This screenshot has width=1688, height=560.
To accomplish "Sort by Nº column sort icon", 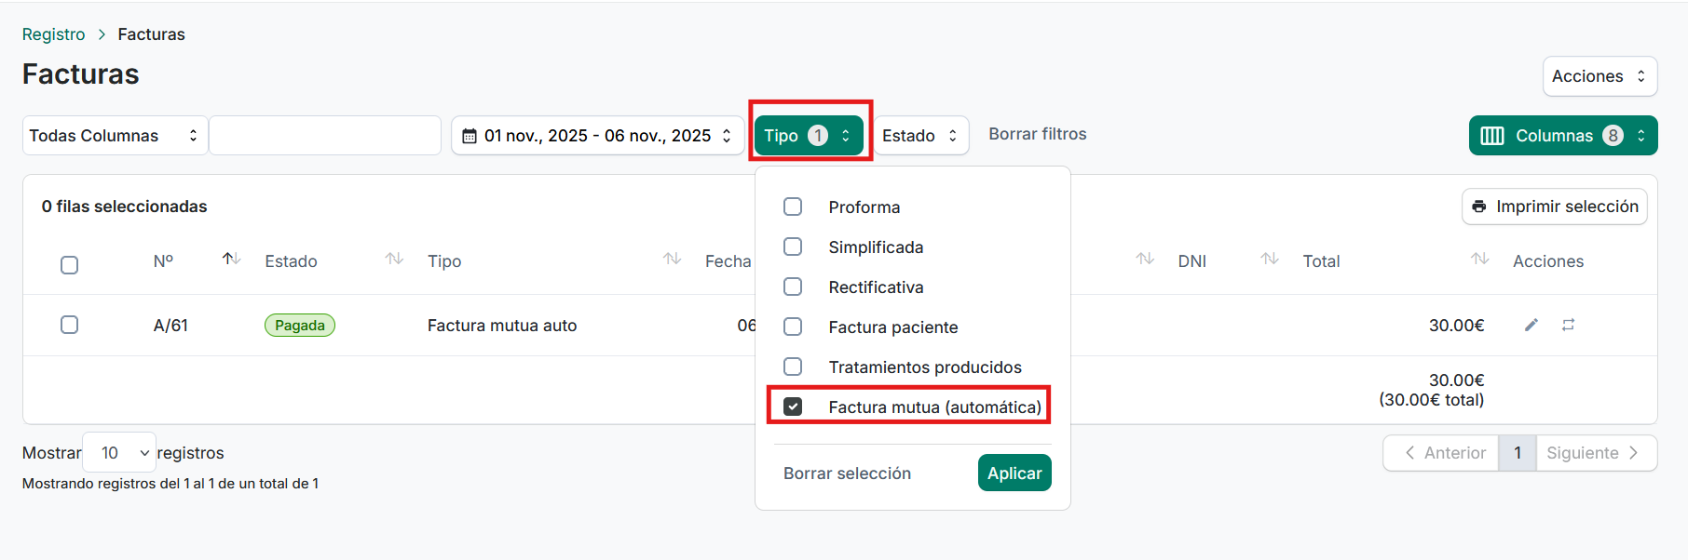I will [x=231, y=259].
